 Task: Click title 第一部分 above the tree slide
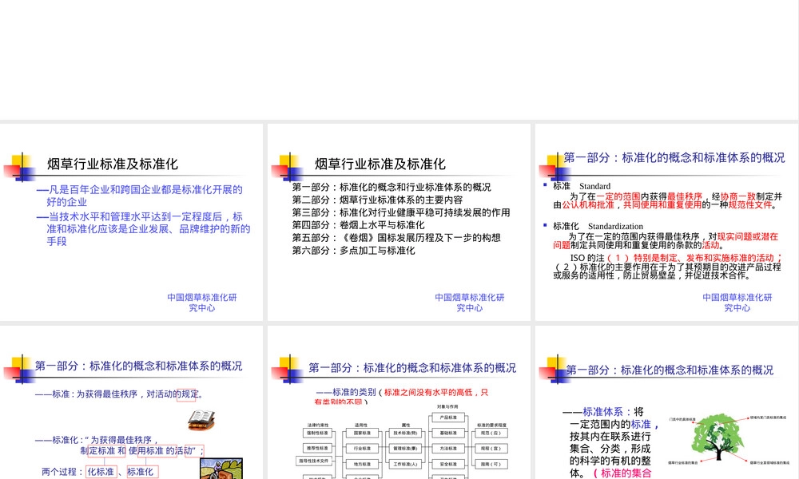click(670, 370)
